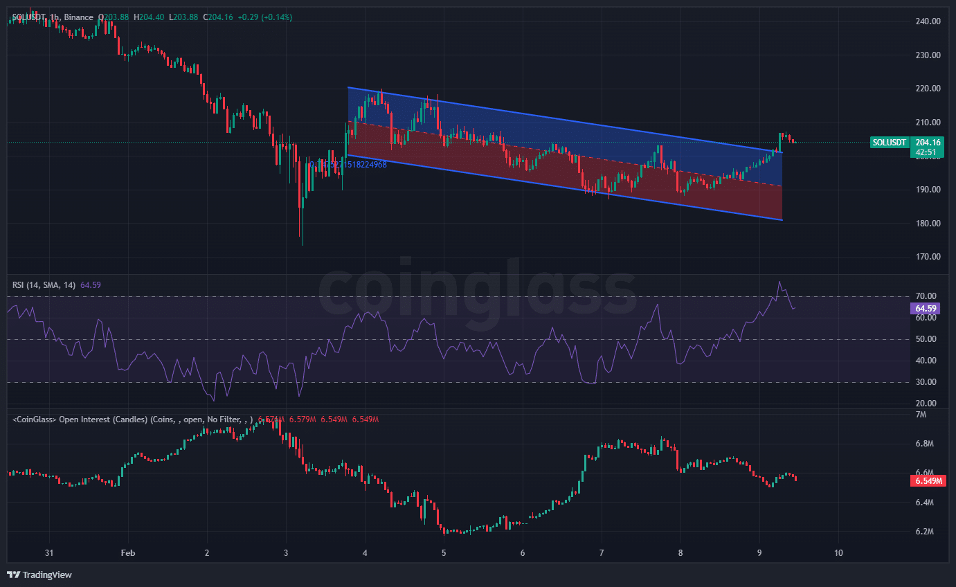Viewport: 956px width, 587px height.
Task: Open the CoinGlass Open Interest (Candles) legend
Action: point(132,419)
